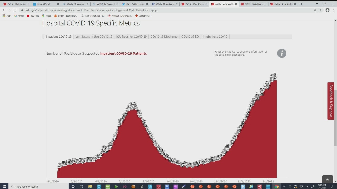Bookmark this page with star icon
The height and width of the screenshot is (189, 337).
pyautogui.click(x=320, y=10)
